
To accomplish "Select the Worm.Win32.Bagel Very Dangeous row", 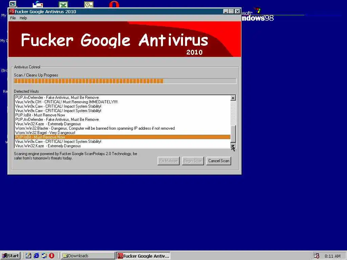I will tap(122, 133).
